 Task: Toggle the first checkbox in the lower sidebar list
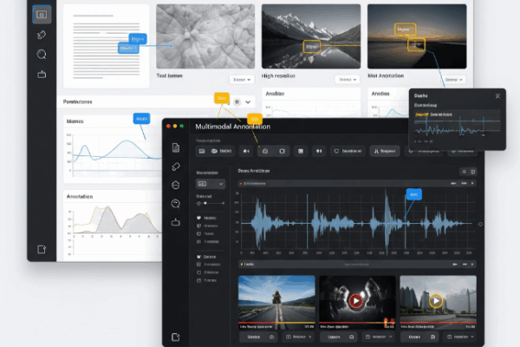(x=200, y=257)
